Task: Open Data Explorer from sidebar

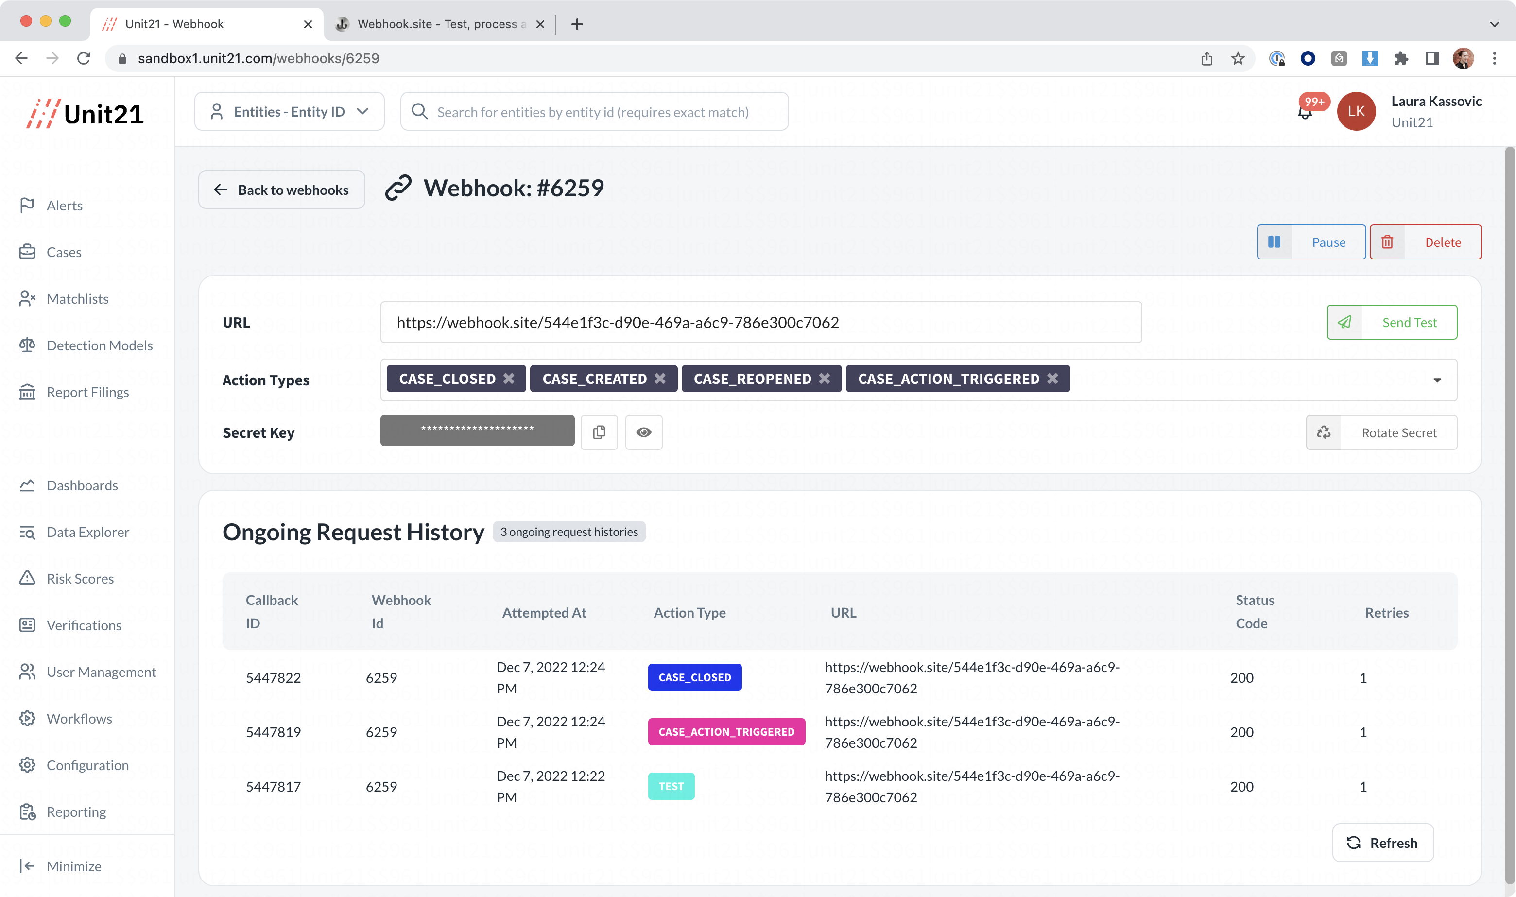Action: (87, 532)
